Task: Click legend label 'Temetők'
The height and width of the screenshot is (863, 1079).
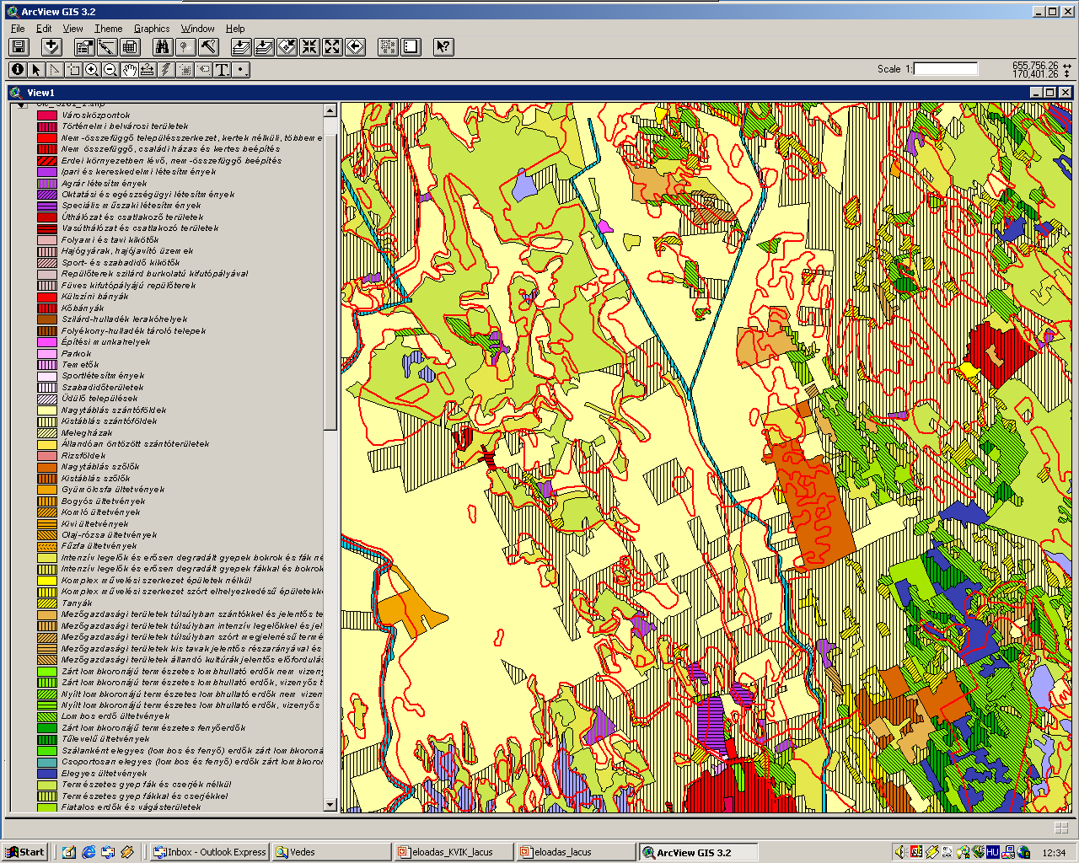Action: (80, 365)
